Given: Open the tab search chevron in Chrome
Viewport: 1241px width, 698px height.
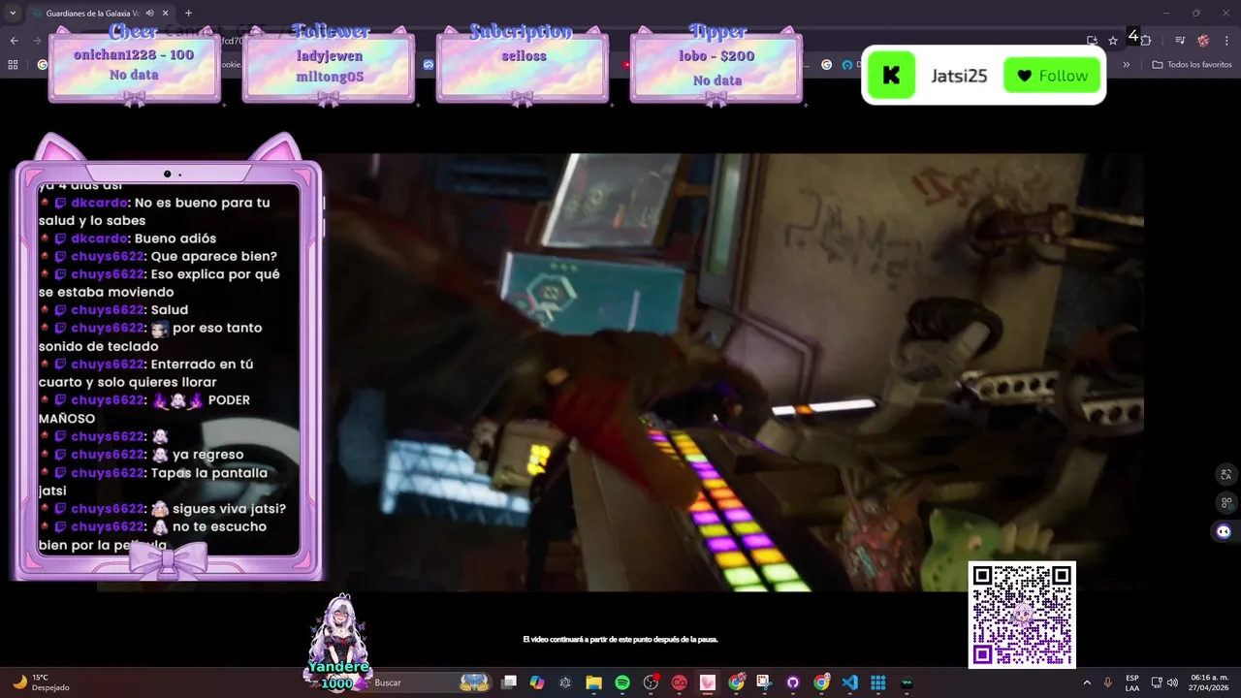Looking at the screenshot, I should point(12,14).
